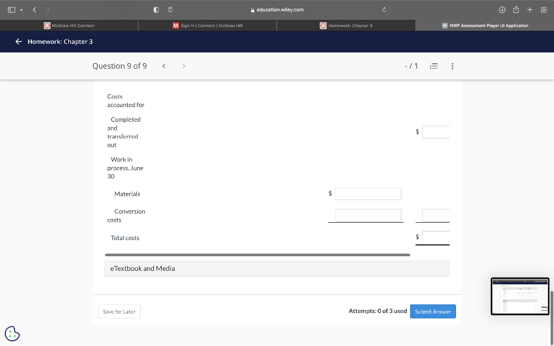Viewport: 554px width, 346px height.
Task: Go to the previous question chevron
Action: (x=164, y=66)
